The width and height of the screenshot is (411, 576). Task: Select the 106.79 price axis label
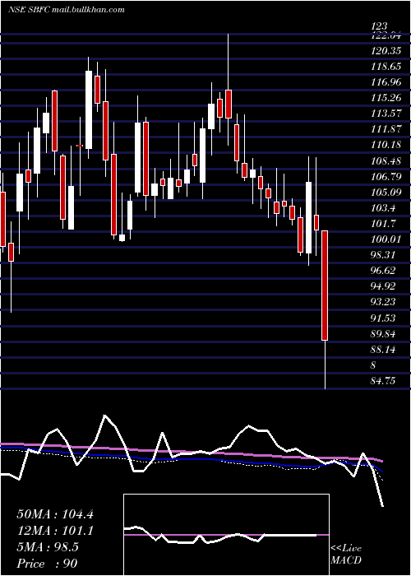tap(386, 176)
